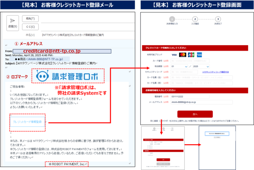Click the VISA card brand logo
Image resolution: width=254 pixels, height=170 pixels.
coord(174,55)
